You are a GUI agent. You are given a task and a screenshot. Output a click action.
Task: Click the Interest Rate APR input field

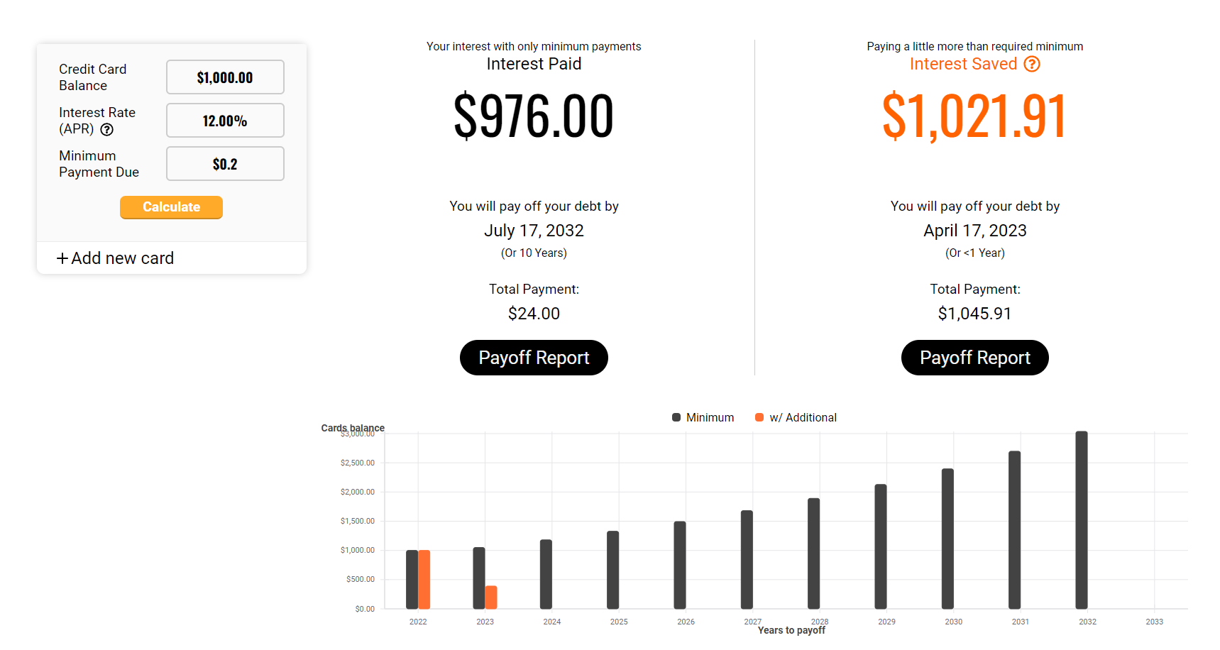(225, 121)
